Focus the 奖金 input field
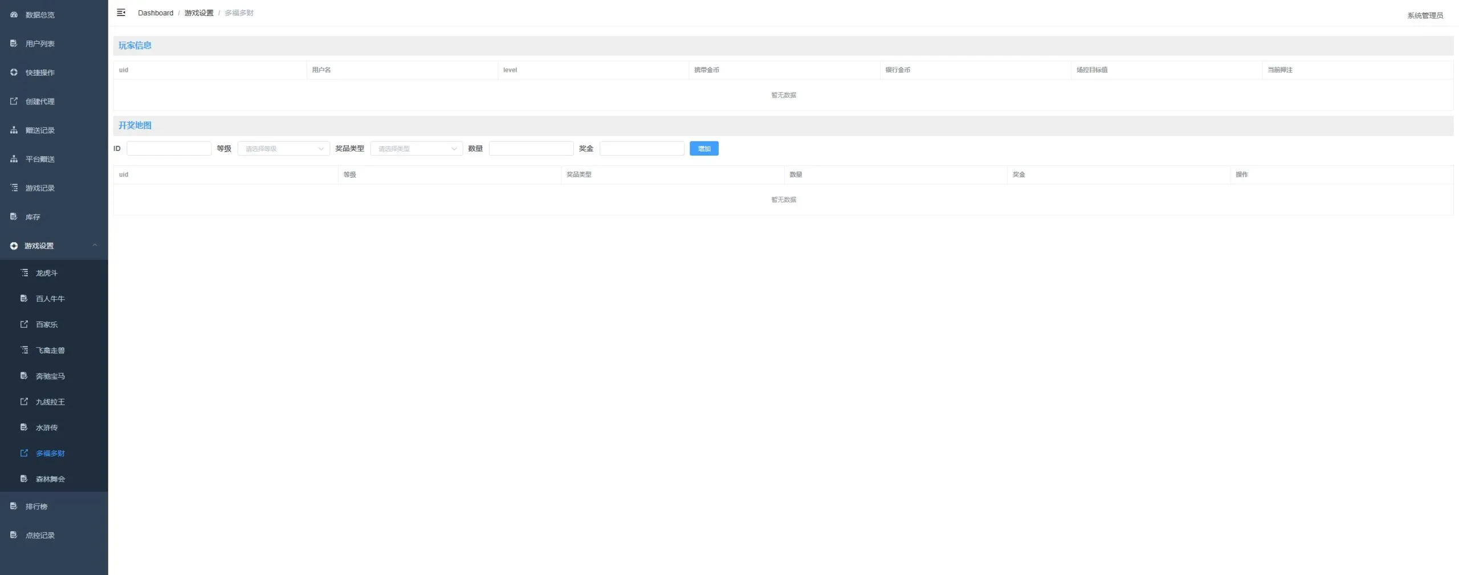1459x575 pixels. pos(642,149)
